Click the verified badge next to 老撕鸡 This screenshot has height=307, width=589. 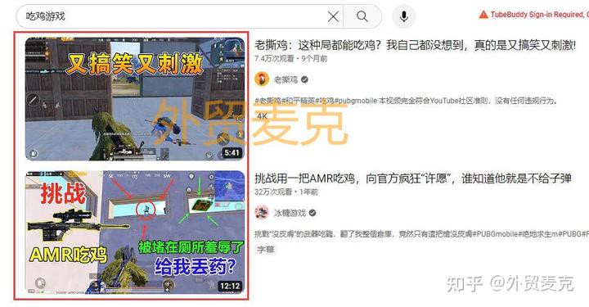(x=304, y=79)
